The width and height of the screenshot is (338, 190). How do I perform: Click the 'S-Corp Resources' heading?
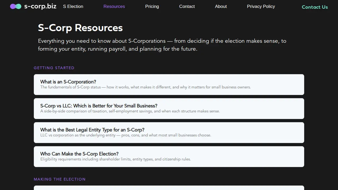(x=80, y=28)
